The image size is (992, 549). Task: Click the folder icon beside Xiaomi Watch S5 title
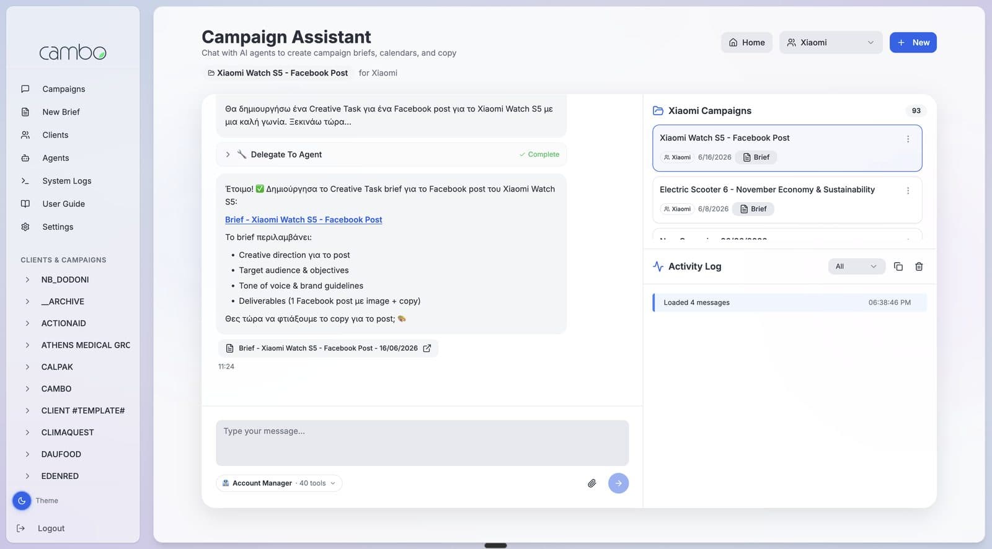tap(211, 73)
